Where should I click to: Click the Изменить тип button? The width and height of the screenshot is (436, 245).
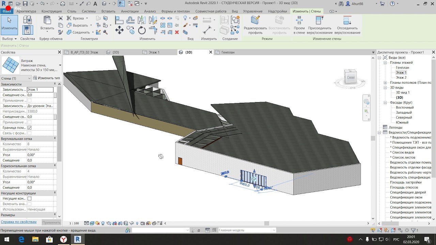point(46,78)
